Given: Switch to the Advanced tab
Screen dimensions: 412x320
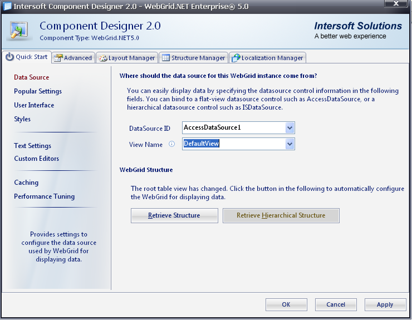Looking at the screenshot, I should pyautogui.click(x=73, y=58).
